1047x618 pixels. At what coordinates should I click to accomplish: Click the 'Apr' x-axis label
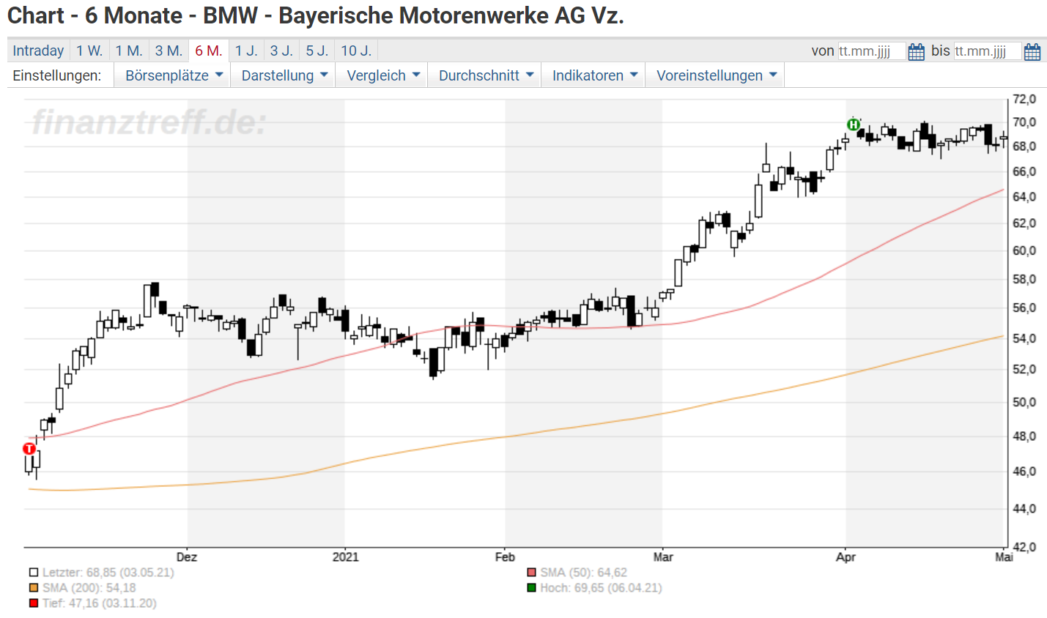846,557
